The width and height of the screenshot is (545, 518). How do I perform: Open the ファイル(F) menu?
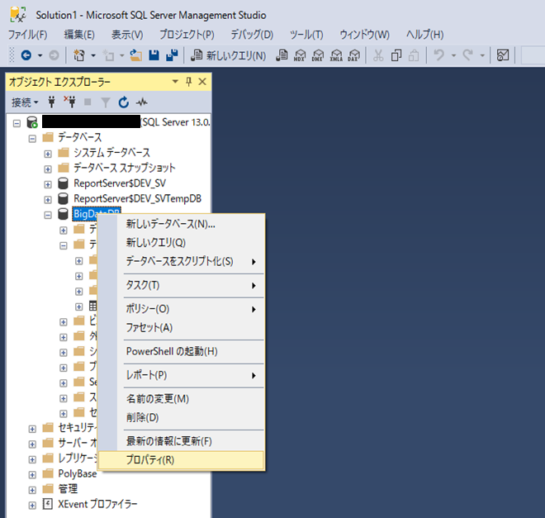(27, 35)
